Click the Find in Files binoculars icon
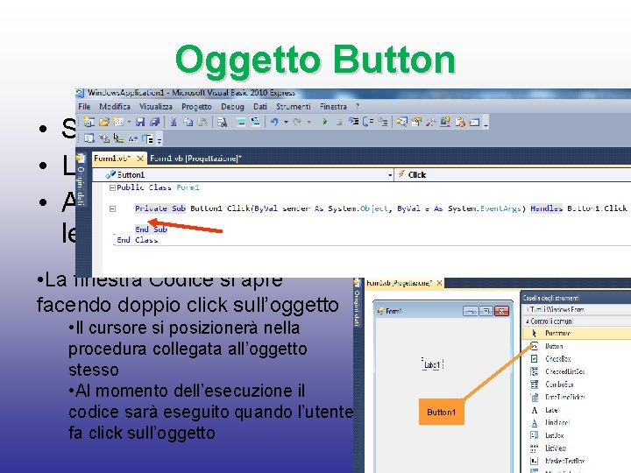 [x=222, y=122]
